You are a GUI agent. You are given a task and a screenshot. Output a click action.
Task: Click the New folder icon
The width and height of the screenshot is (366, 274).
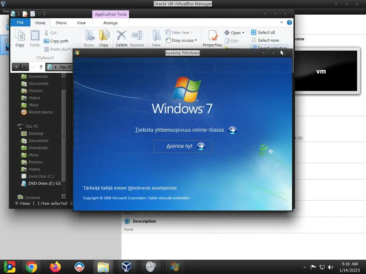156,36
